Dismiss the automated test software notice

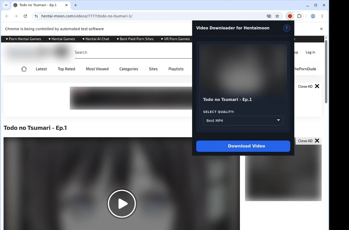321,29
